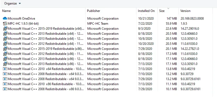This screenshot has width=217, height=105.
Task: Select Visual C++ 2010 x64 Redistributable name
Action: coord(46,69)
